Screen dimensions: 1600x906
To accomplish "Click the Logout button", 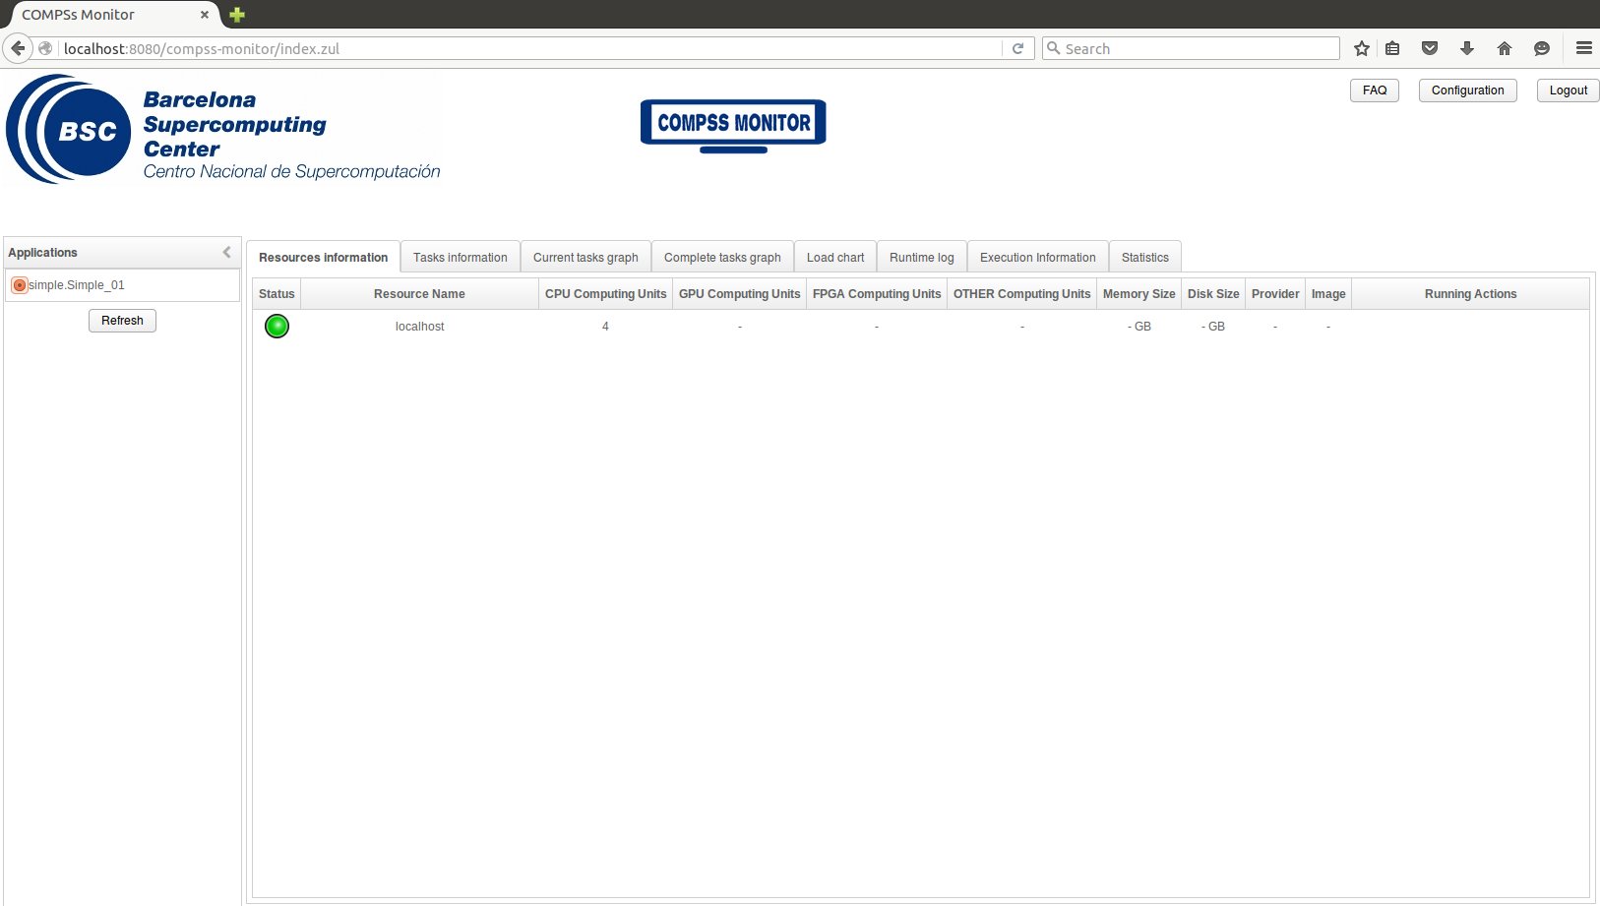I will 1569,91.
